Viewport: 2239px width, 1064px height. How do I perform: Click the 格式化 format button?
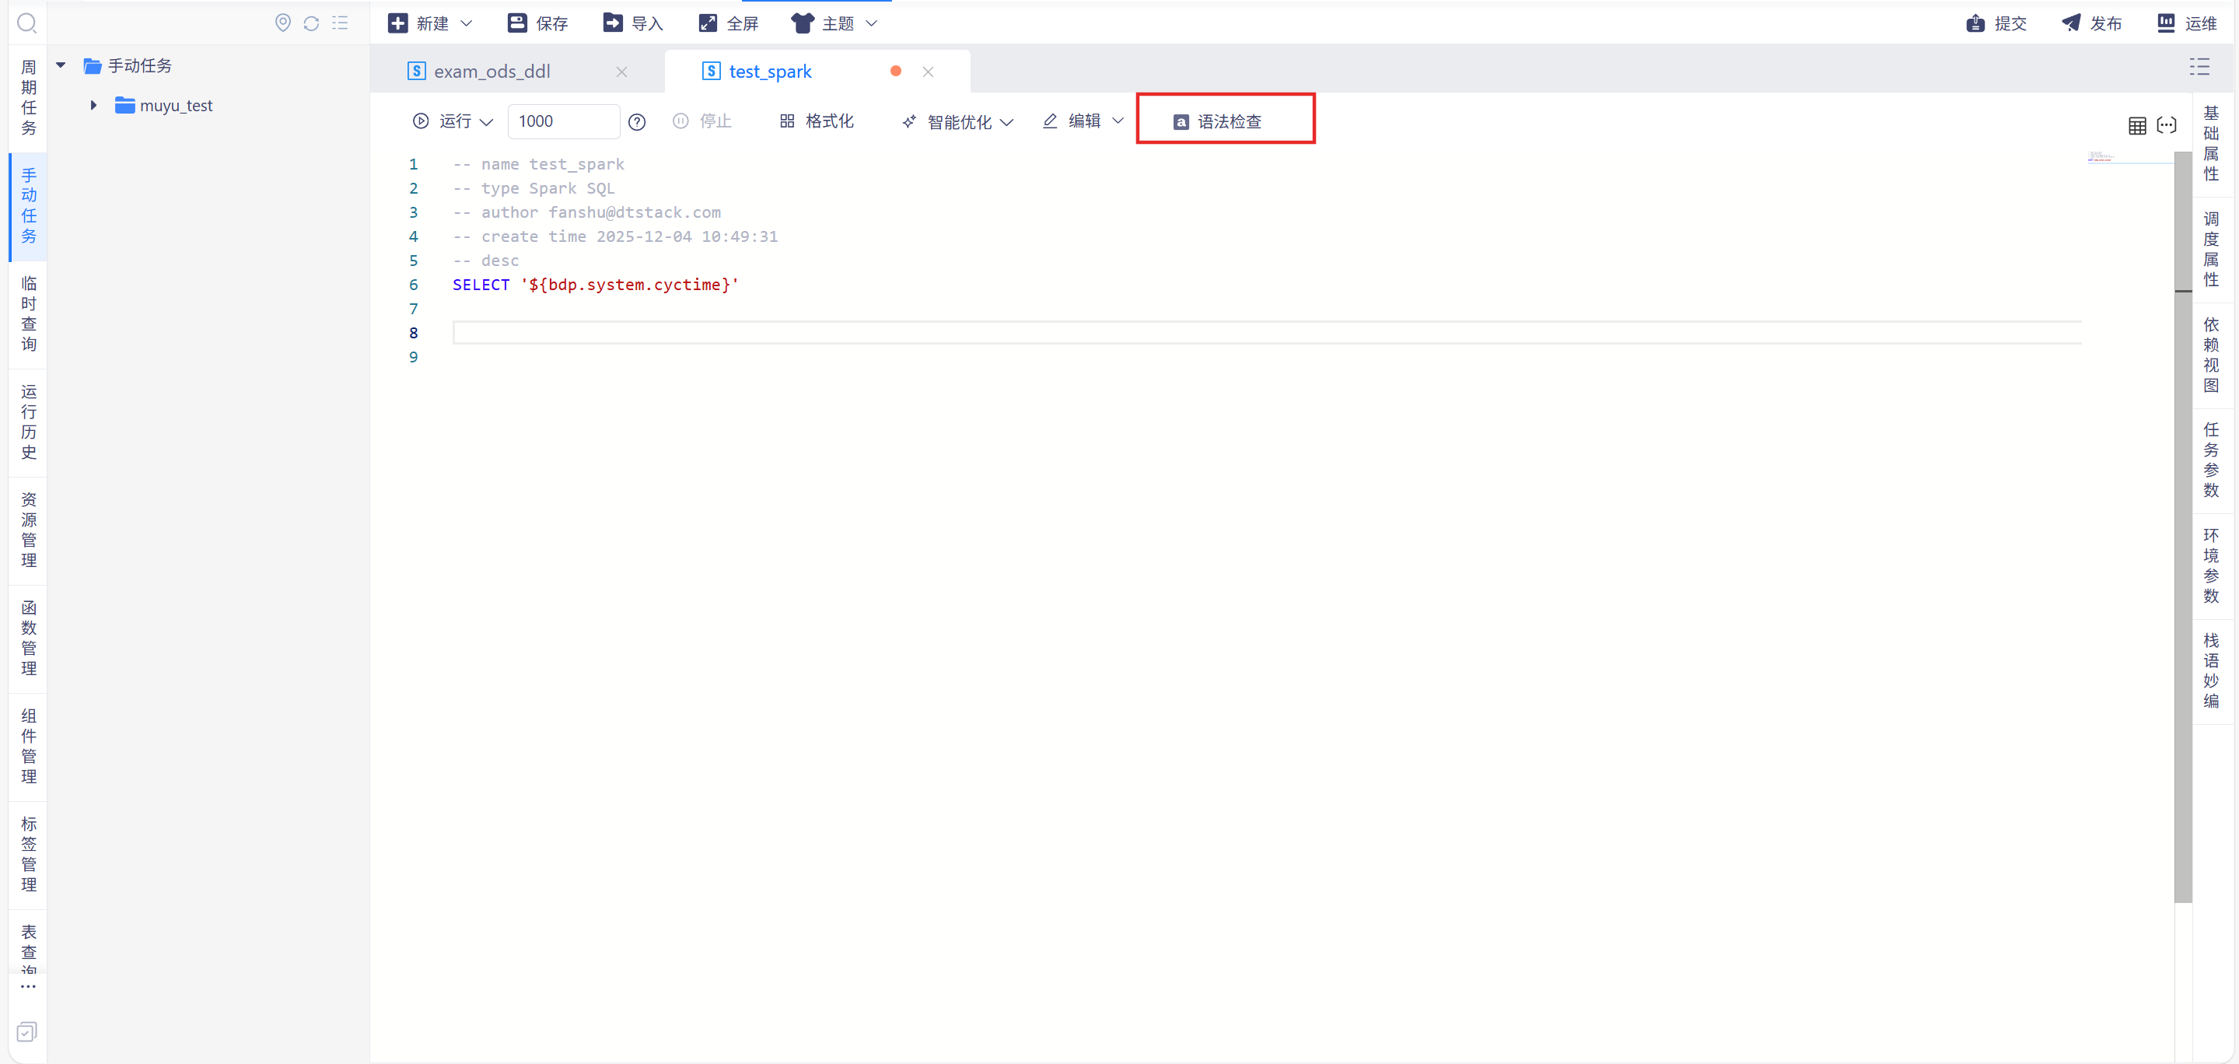pyautogui.click(x=817, y=121)
